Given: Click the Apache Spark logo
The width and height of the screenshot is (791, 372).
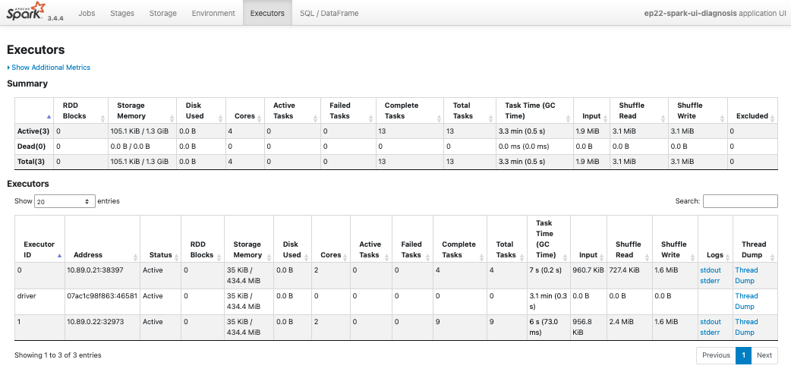Looking at the screenshot, I should pyautogui.click(x=27, y=11).
